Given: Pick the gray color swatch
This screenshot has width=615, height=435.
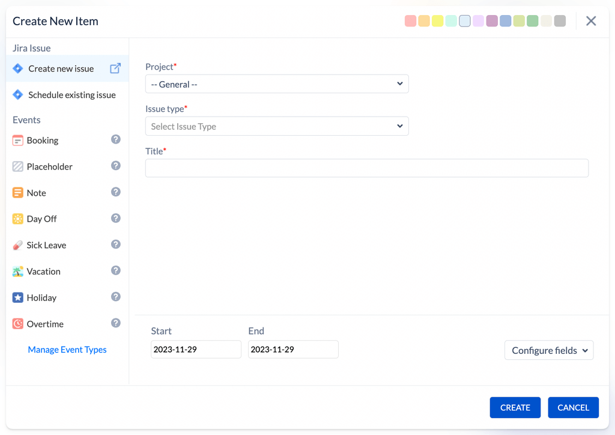Looking at the screenshot, I should tap(560, 21).
